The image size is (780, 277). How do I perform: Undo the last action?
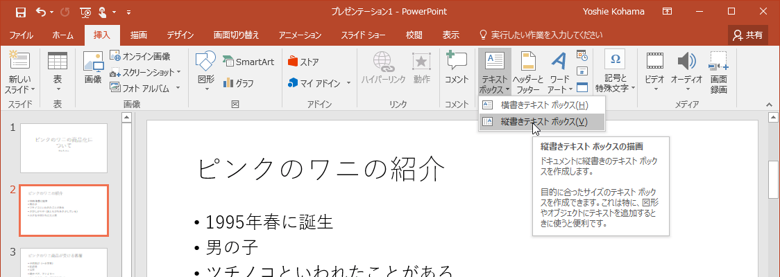[x=41, y=12]
